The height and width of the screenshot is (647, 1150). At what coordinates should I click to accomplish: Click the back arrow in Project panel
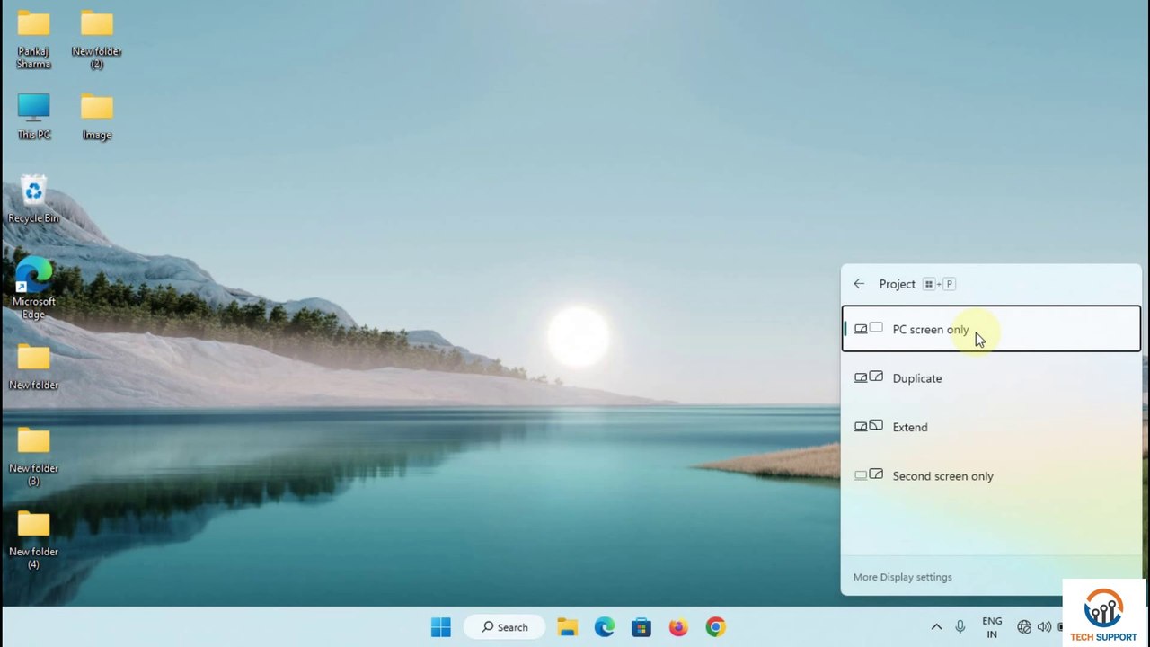(859, 284)
